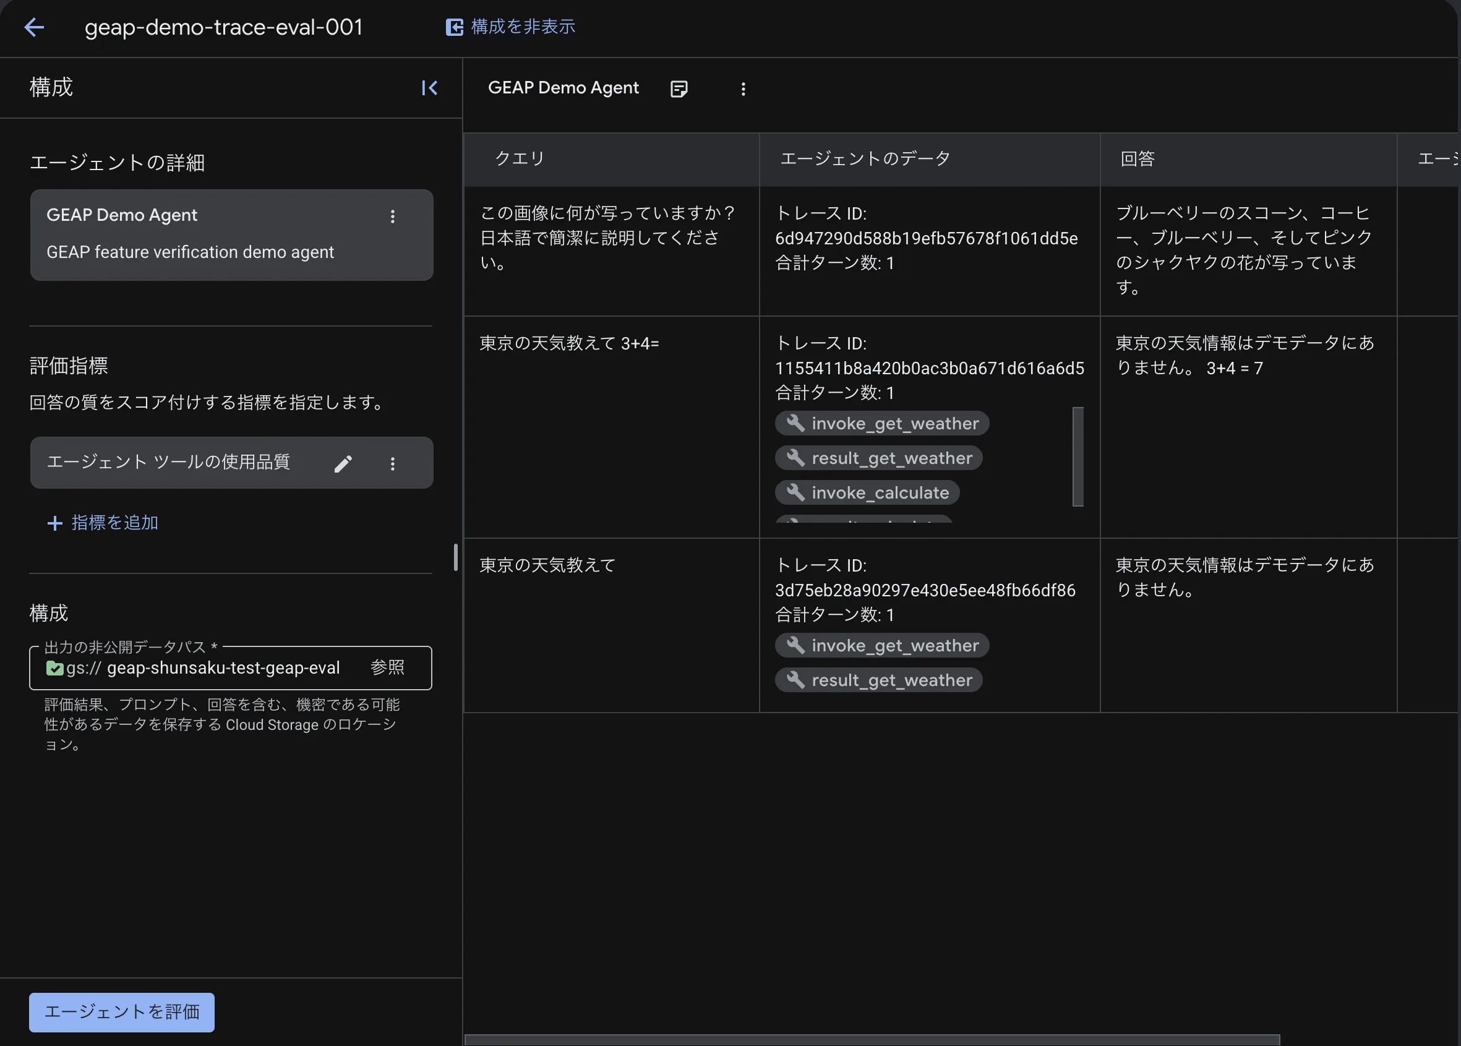
Task: Click the エージェントの詳細 section heading
Action: click(x=117, y=162)
